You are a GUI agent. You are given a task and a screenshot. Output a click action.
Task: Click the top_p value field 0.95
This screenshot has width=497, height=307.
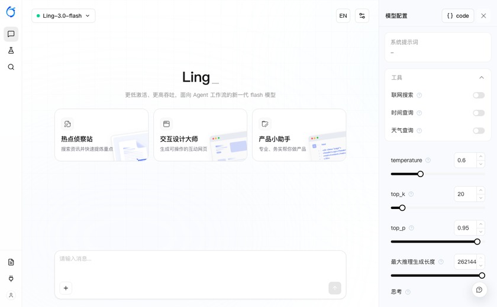pyautogui.click(x=465, y=228)
